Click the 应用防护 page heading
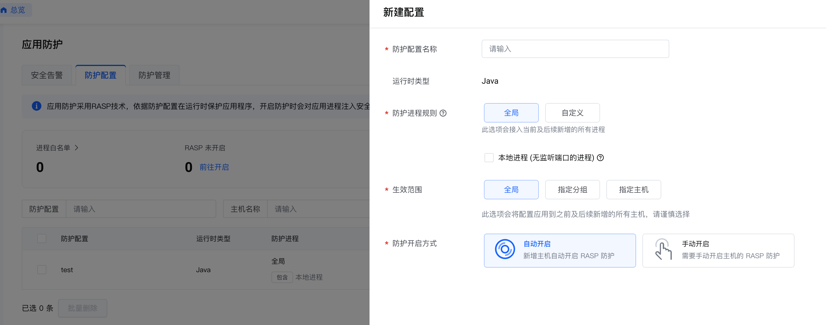This screenshot has height=325, width=826. click(42, 44)
